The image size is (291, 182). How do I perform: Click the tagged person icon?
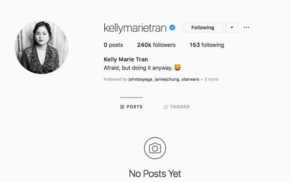[x=166, y=107]
